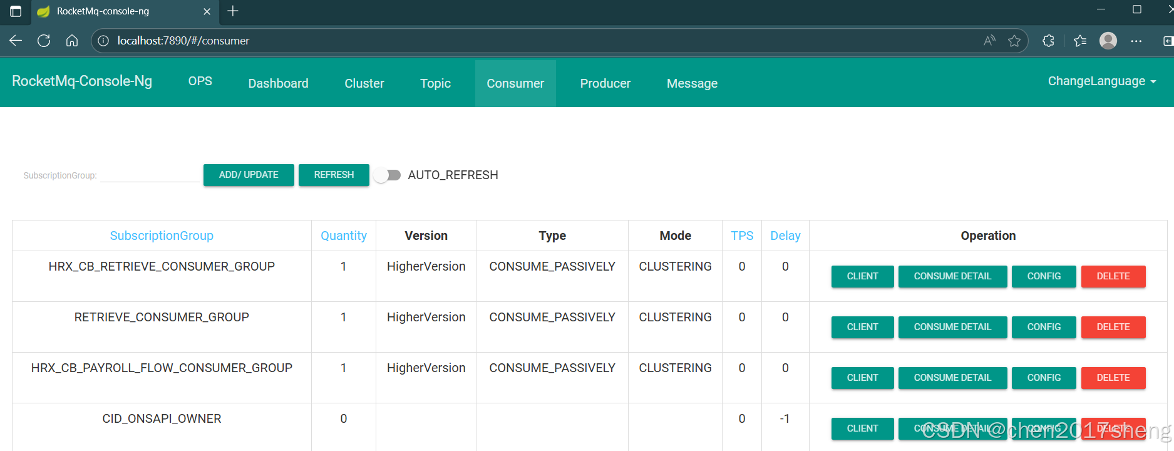Click the Mode column header
This screenshot has height=451, width=1174.
pos(675,236)
